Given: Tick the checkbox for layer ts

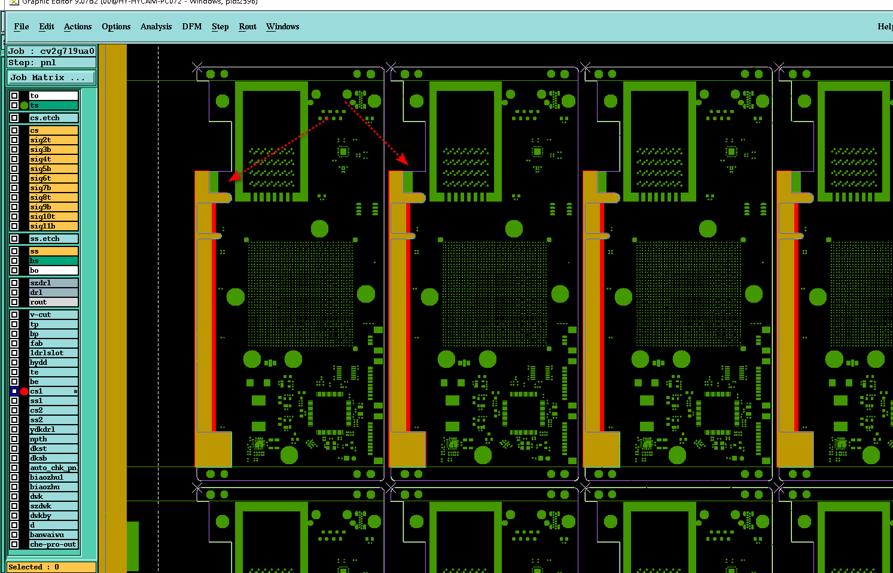Looking at the screenshot, I should 14,105.
